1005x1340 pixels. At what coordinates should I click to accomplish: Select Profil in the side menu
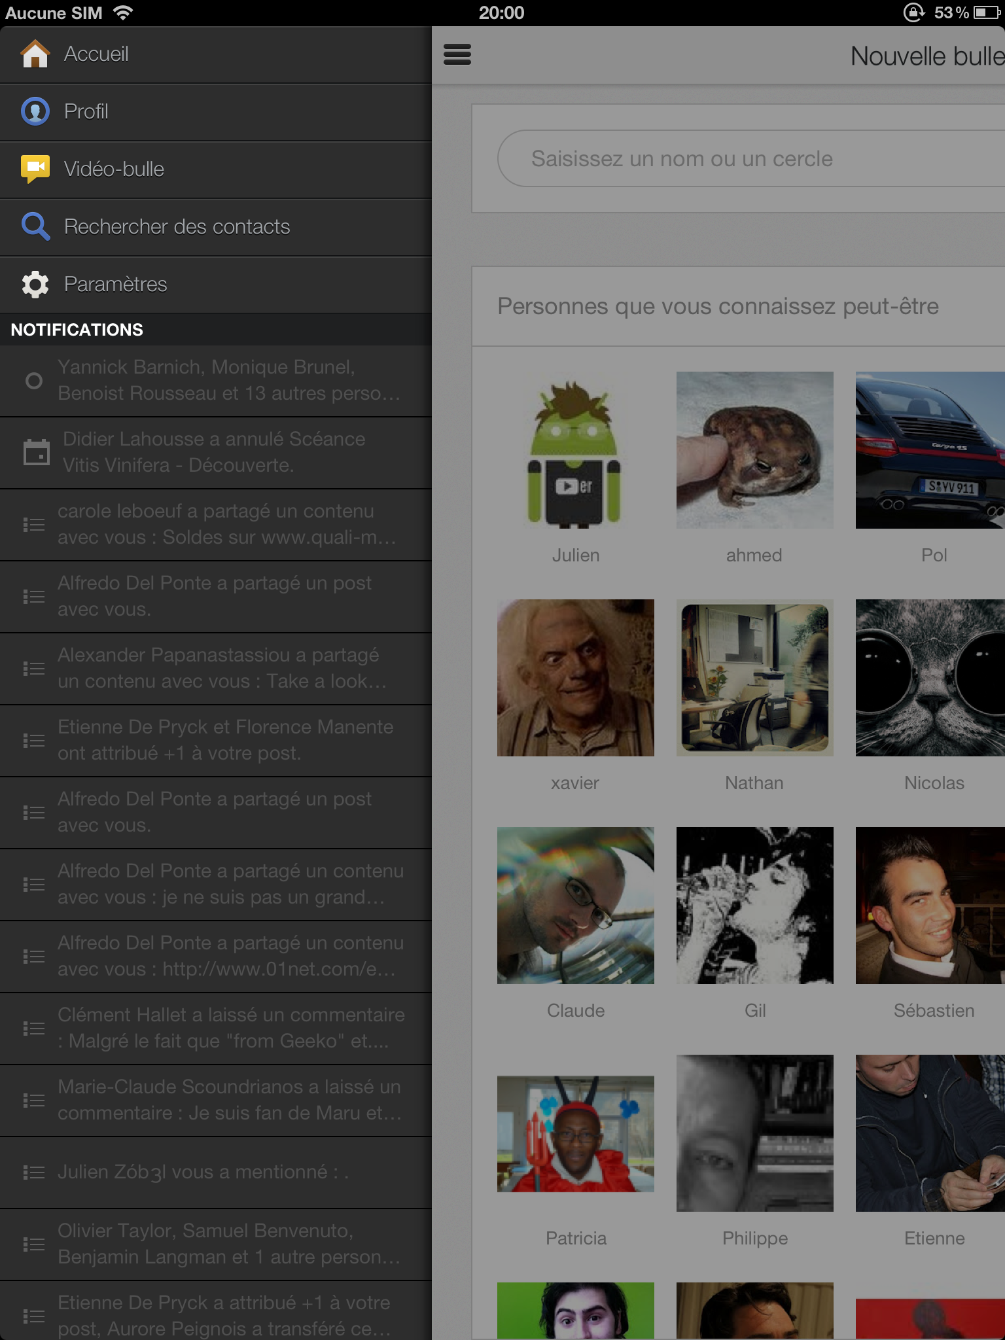click(x=216, y=112)
